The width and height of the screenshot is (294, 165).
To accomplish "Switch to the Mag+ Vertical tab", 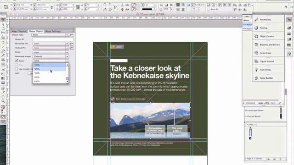I will click(19, 31).
